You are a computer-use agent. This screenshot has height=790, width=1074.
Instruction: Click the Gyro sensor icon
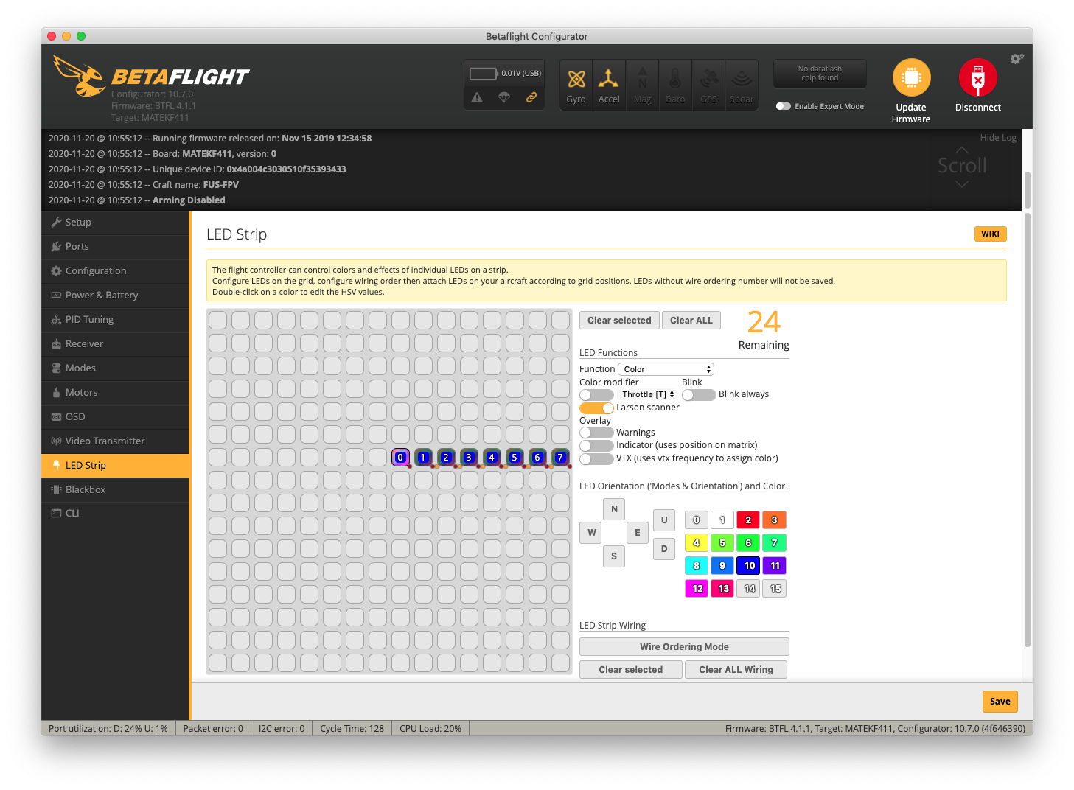[576, 85]
